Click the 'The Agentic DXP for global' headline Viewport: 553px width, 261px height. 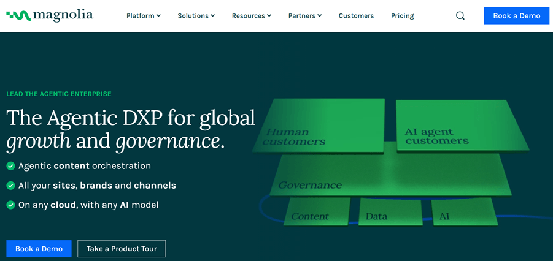[x=131, y=118]
